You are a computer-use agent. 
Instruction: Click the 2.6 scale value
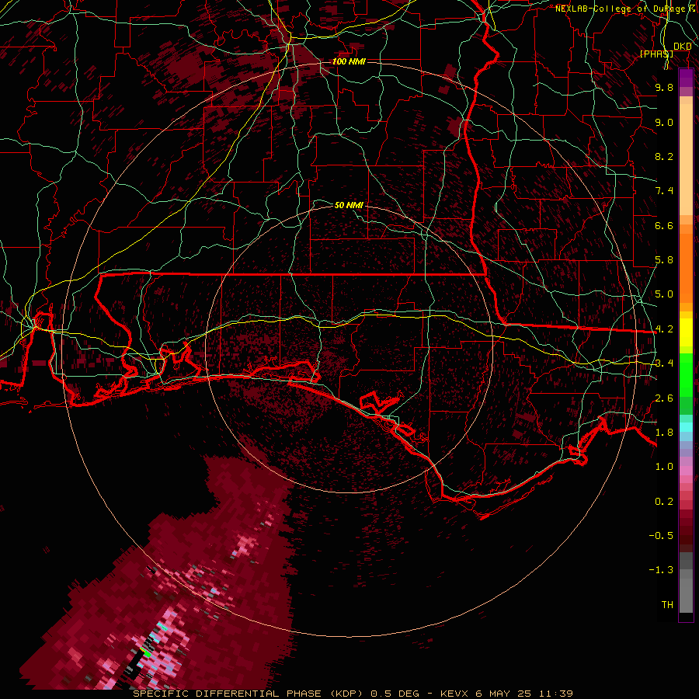click(x=664, y=398)
